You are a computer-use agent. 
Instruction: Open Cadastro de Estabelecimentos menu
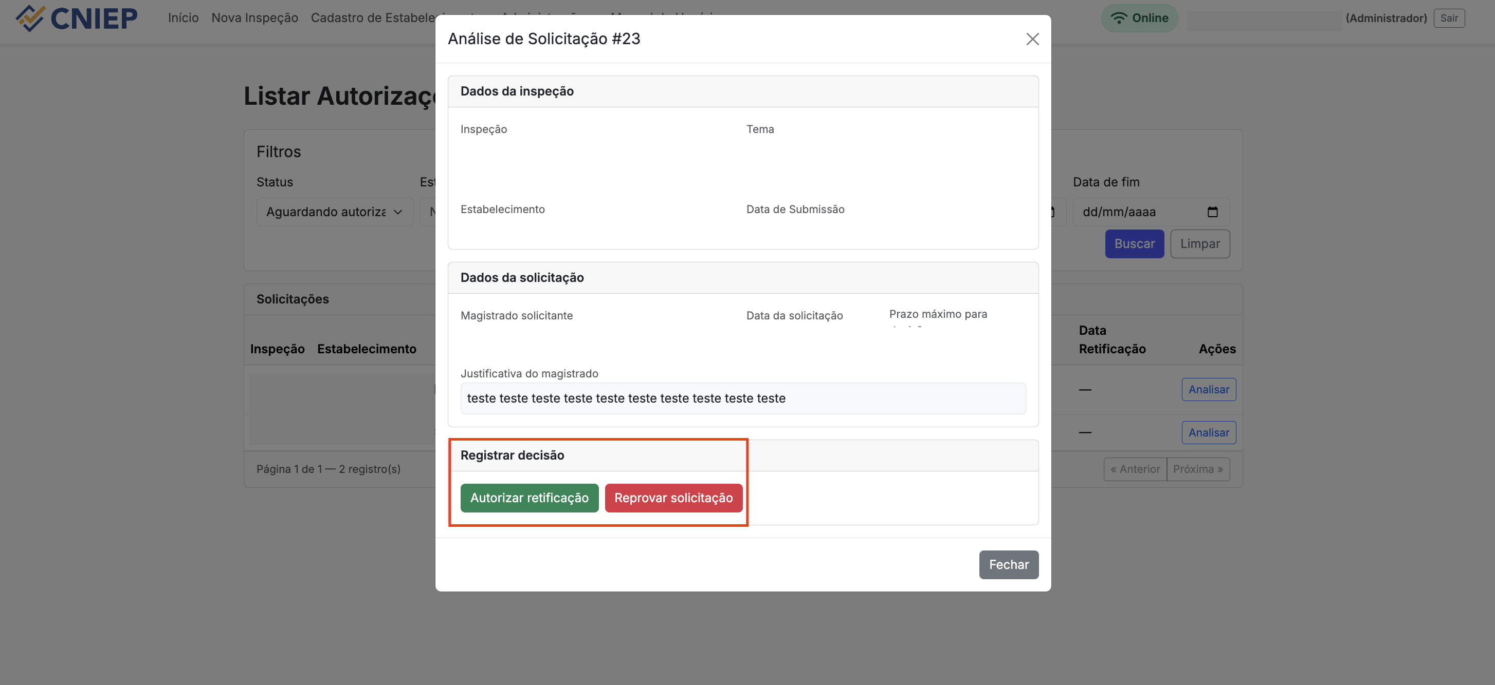coord(373,18)
